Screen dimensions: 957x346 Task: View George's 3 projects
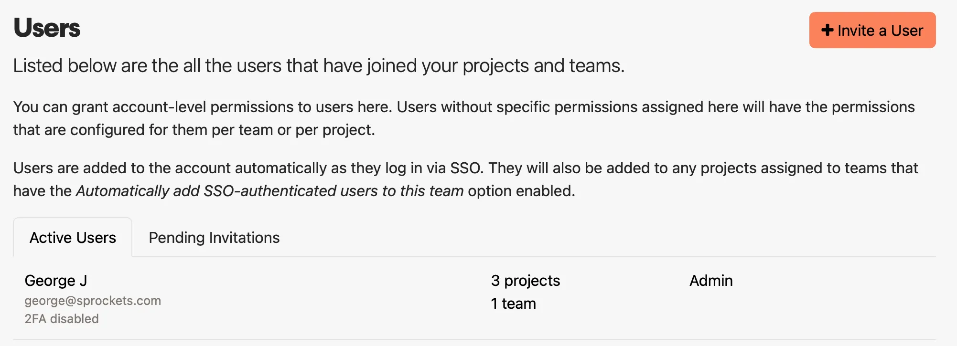(525, 281)
